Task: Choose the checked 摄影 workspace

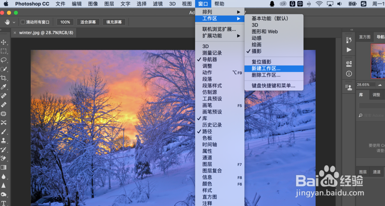Action: [x=274, y=51]
